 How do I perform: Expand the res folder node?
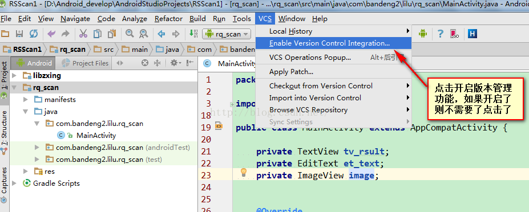click(x=26, y=171)
